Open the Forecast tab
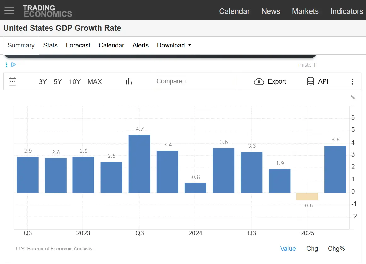 click(x=78, y=45)
